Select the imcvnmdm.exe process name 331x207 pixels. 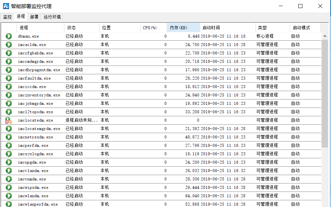(x=32, y=179)
